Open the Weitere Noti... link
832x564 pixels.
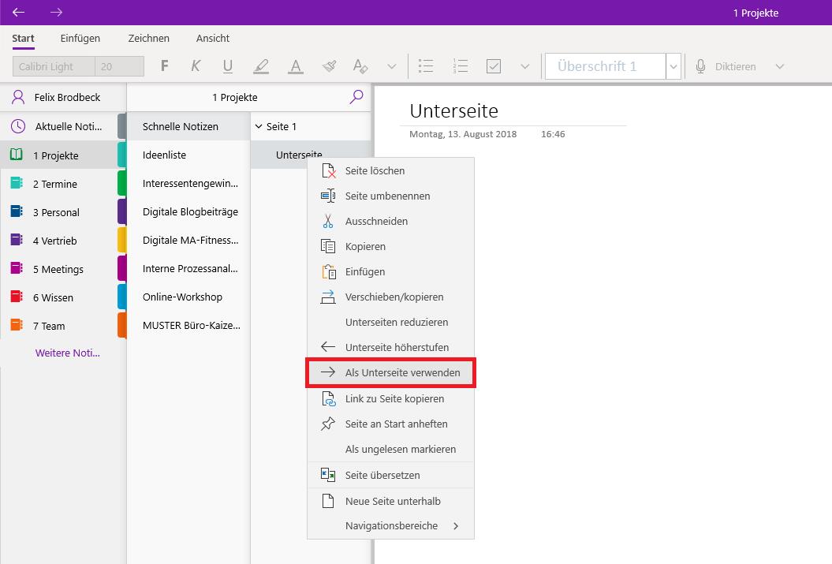(x=67, y=353)
